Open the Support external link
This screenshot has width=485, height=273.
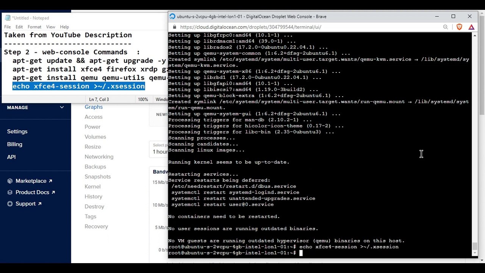tap(28, 204)
